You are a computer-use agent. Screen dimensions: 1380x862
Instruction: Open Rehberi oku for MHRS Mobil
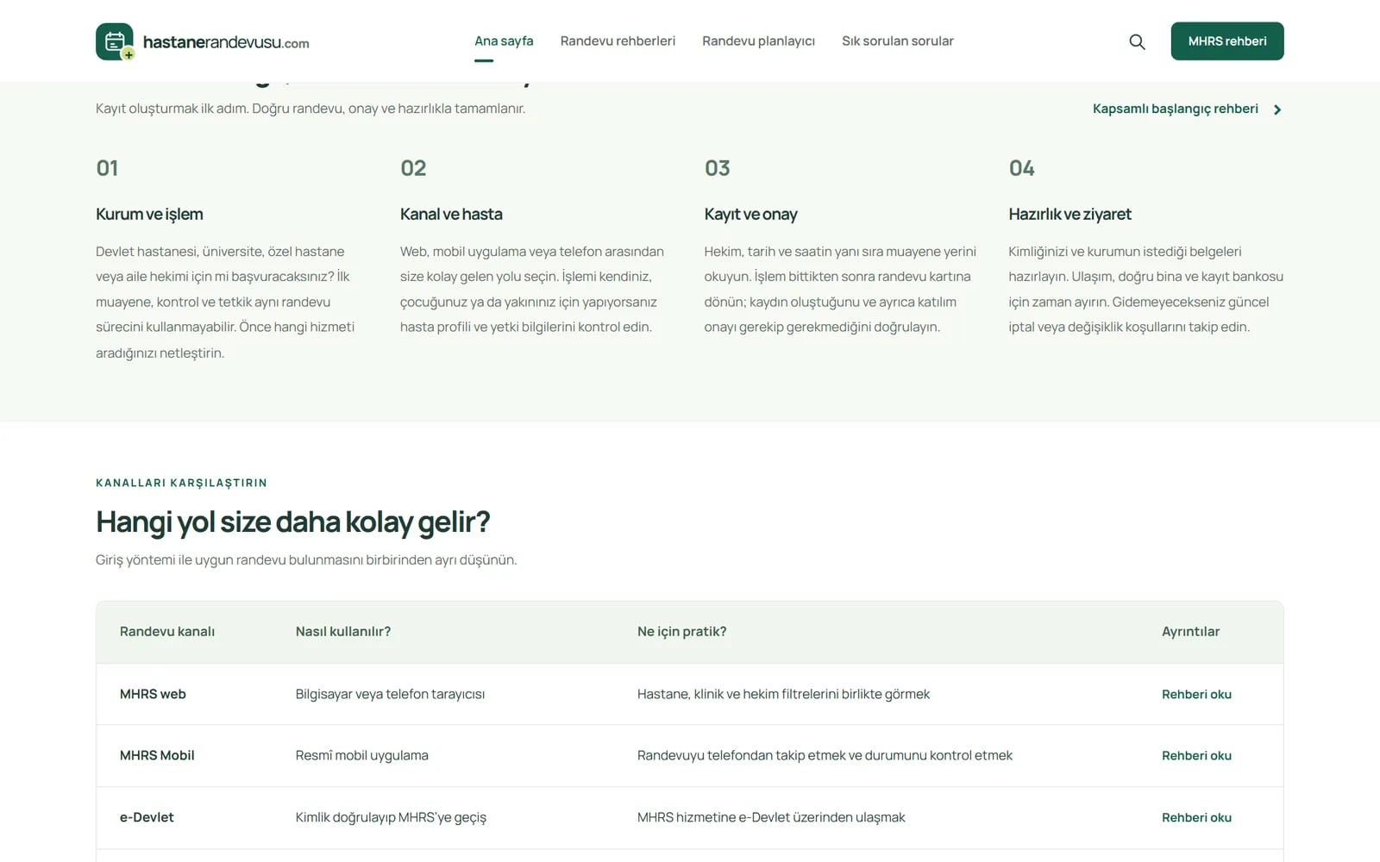pyautogui.click(x=1196, y=756)
